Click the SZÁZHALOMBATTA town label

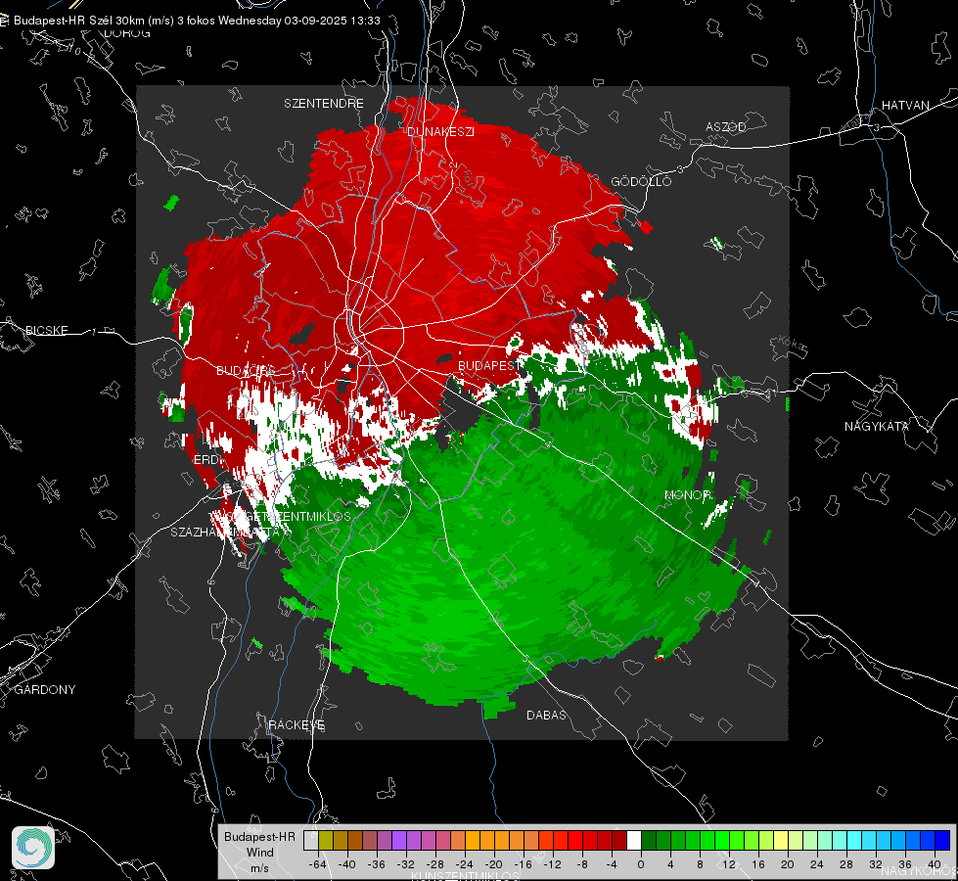point(225,533)
